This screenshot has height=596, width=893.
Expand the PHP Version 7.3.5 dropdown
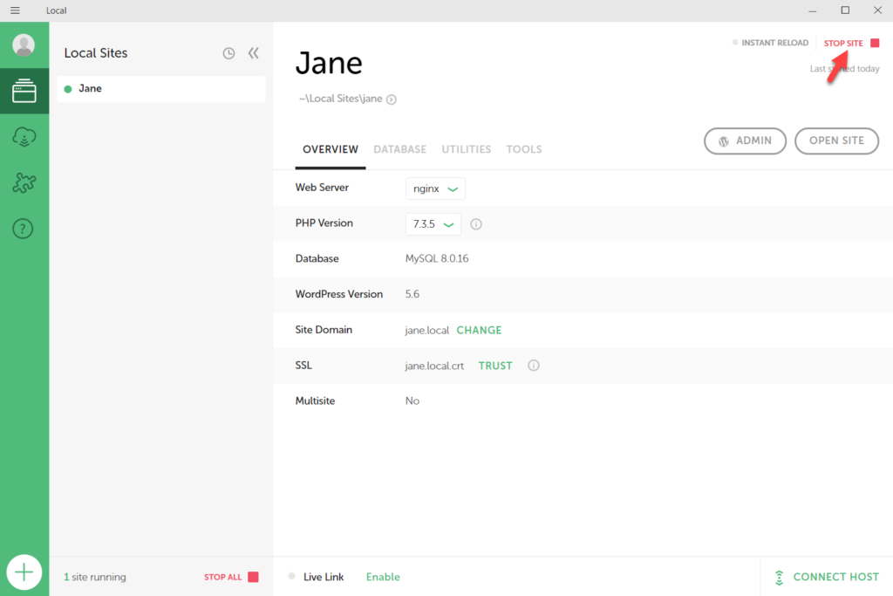pos(433,224)
